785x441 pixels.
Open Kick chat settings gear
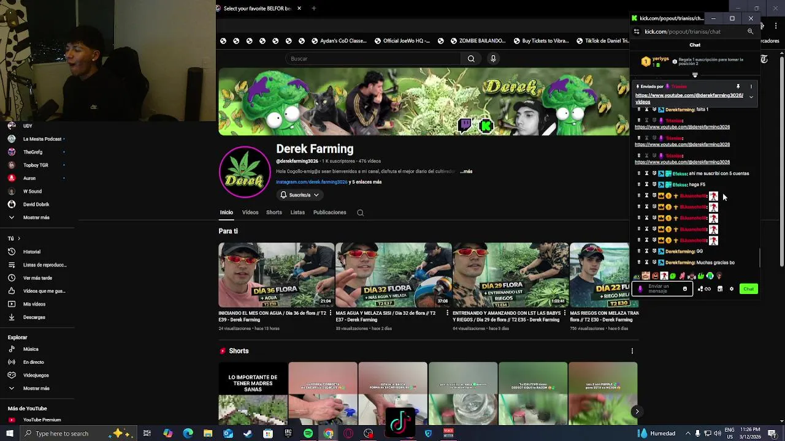731,289
